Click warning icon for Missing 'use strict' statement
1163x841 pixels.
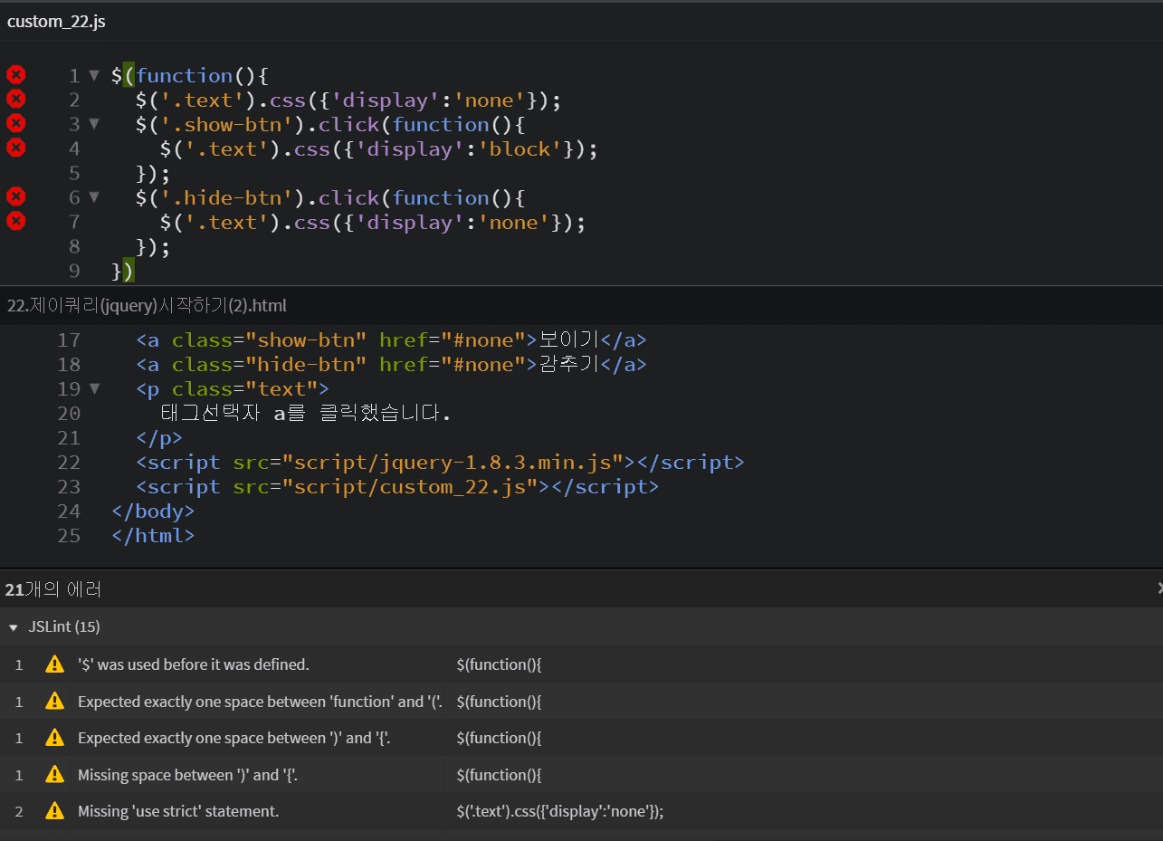pos(54,811)
